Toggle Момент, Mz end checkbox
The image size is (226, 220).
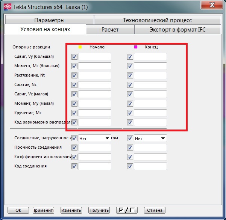pyautogui.click(x=130, y=66)
